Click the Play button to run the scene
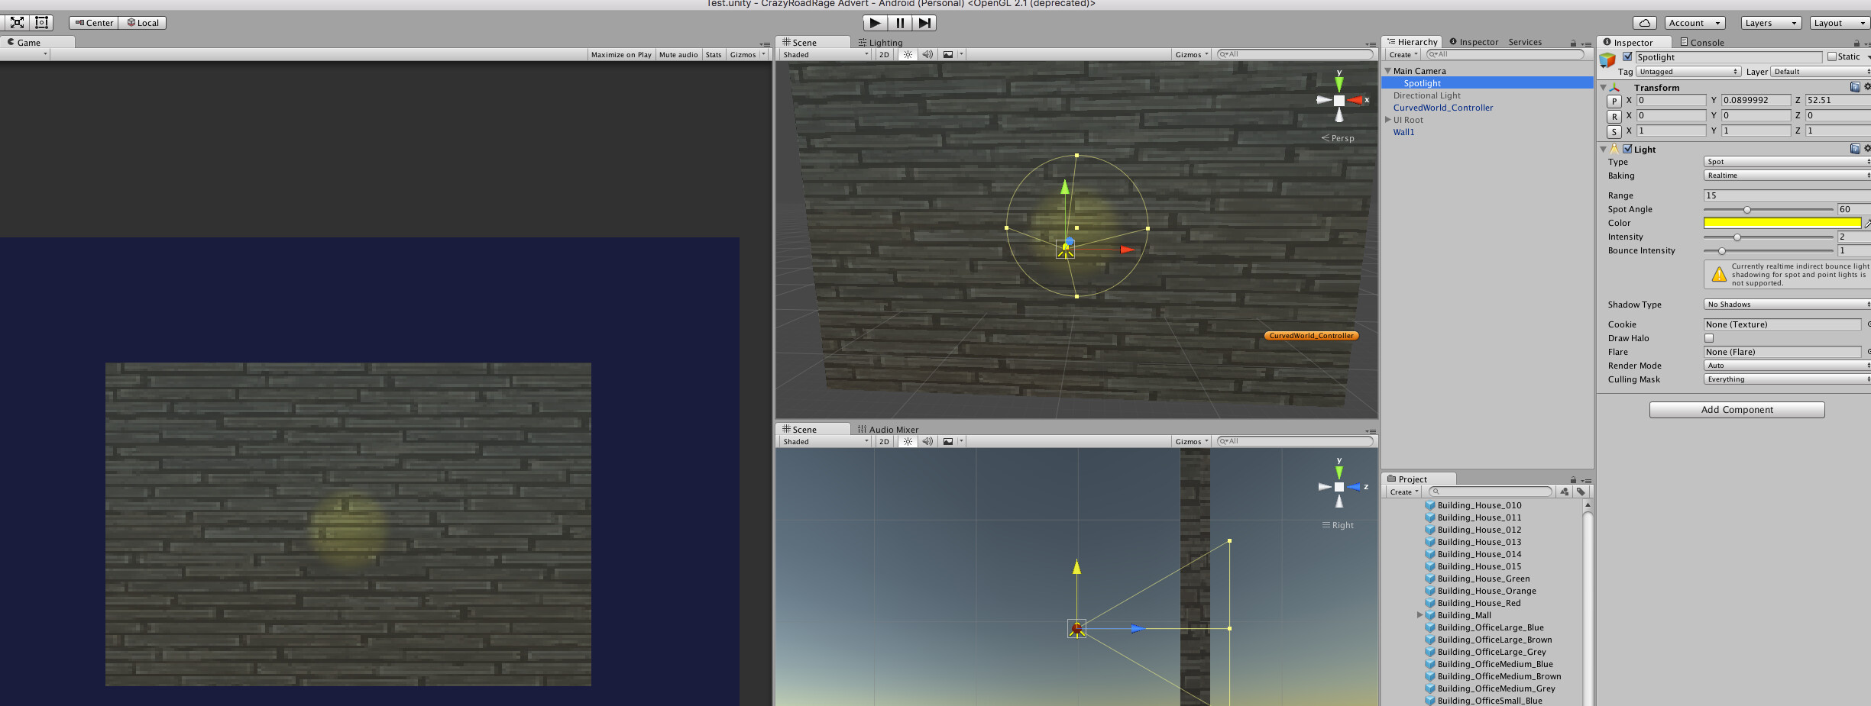The image size is (1871, 706). click(874, 23)
